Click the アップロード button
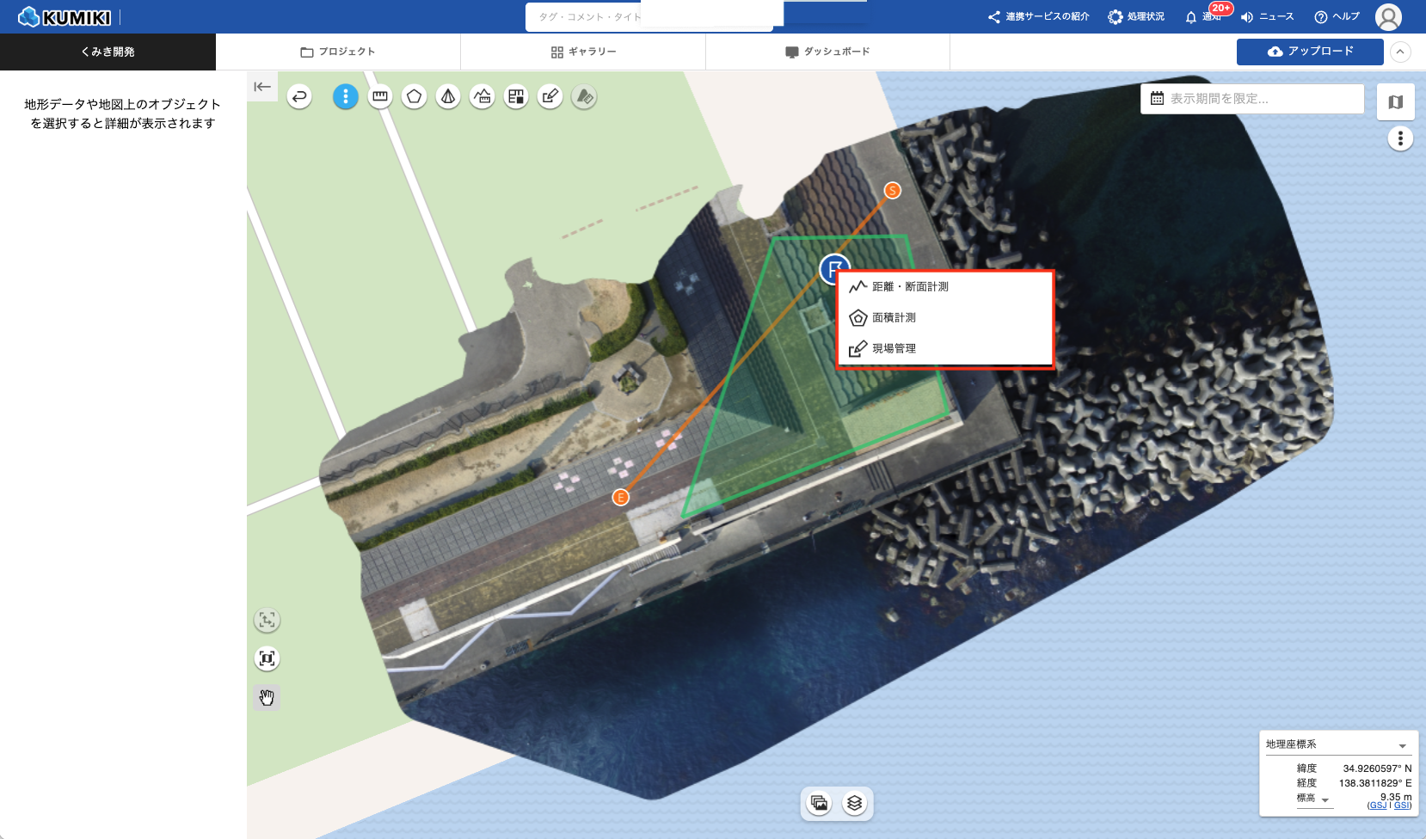 (1310, 52)
